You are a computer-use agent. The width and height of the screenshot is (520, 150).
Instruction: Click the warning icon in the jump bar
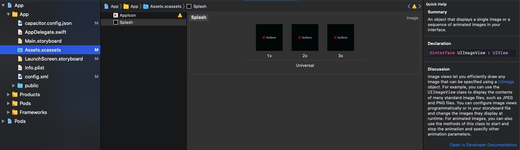tap(414, 6)
